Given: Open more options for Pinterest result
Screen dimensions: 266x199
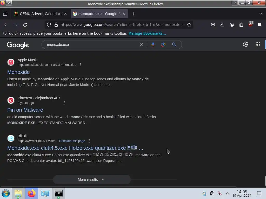Looking at the screenshot, I should pos(64,103).
